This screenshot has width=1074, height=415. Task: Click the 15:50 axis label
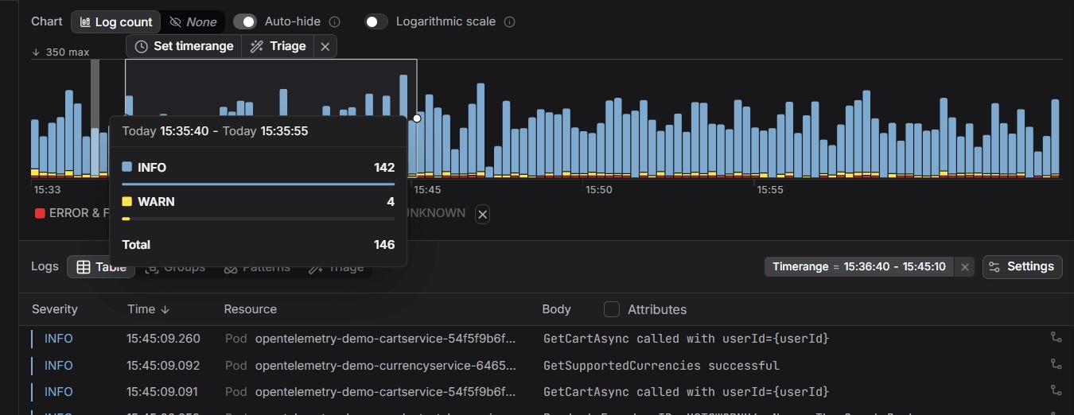tap(599, 190)
